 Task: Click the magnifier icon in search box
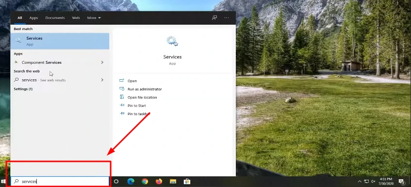click(x=16, y=181)
